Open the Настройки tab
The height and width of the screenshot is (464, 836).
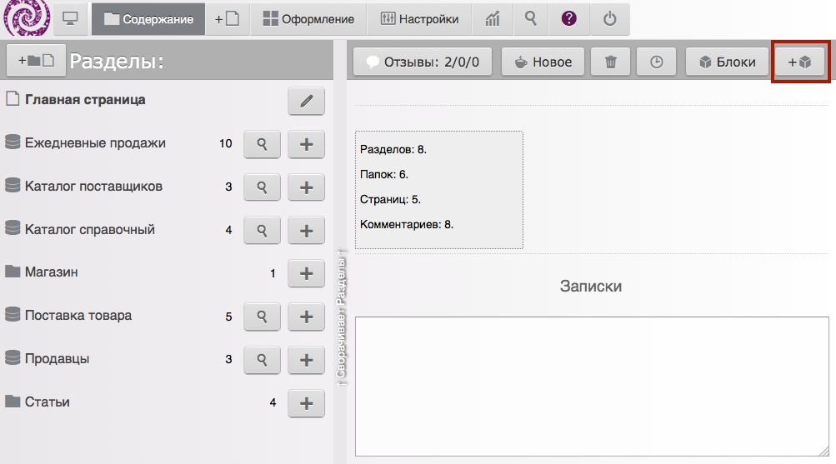point(419,18)
